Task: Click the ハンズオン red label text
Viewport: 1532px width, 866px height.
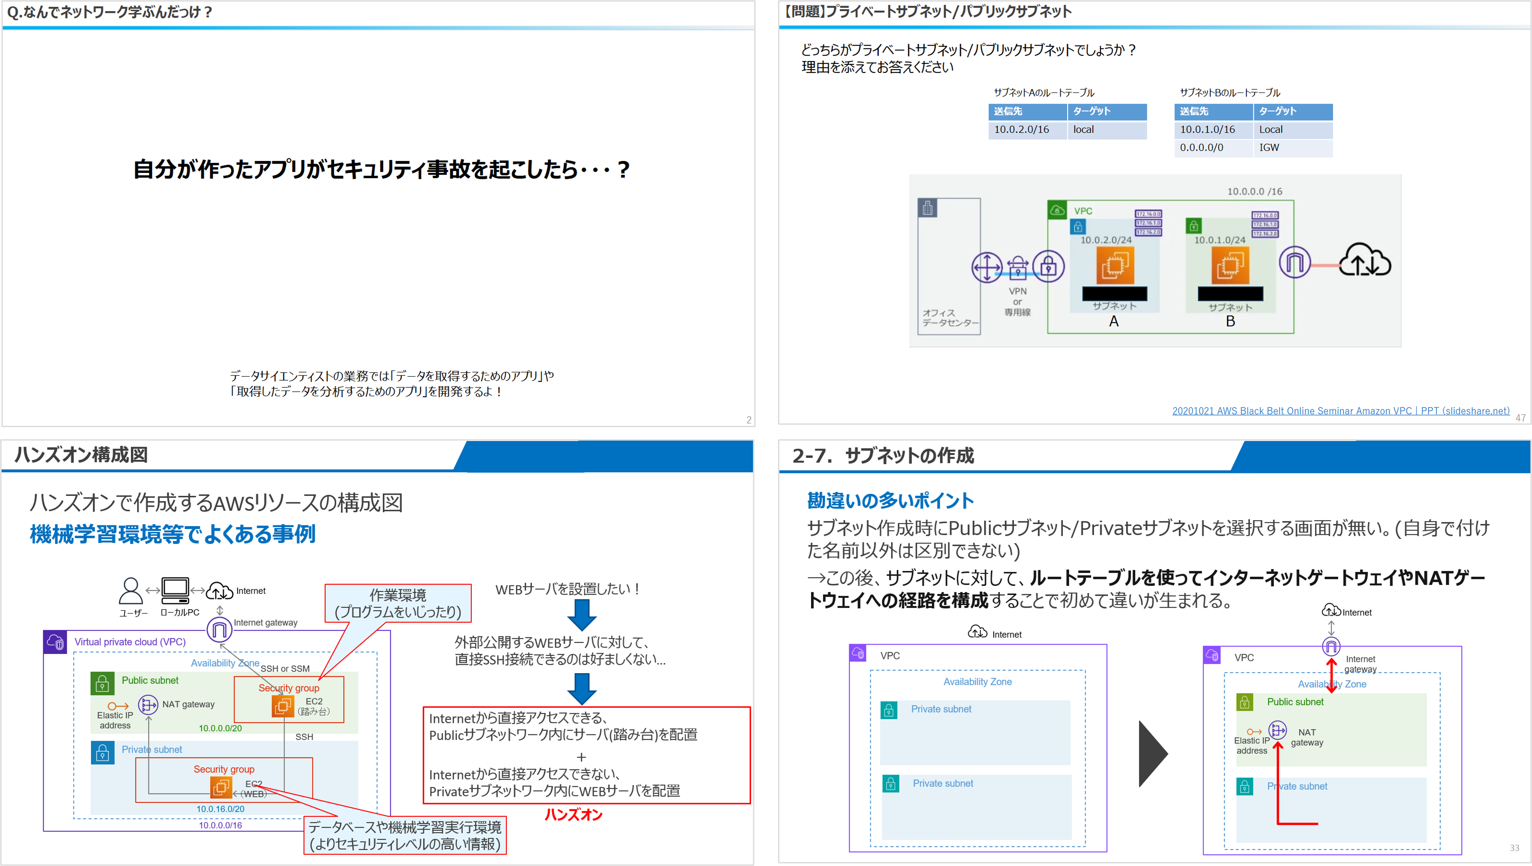Action: 574,815
